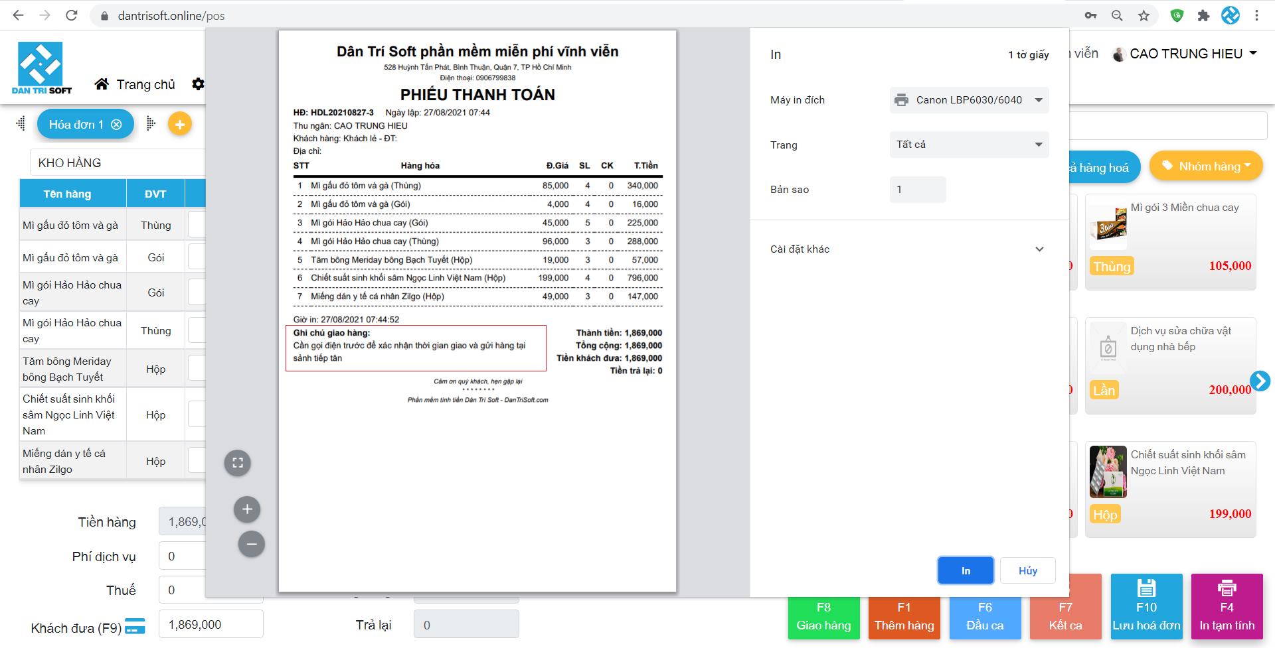1275x648 pixels.
Task: Click the card icon next to Khách đưa (F9)
Action: tap(135, 626)
